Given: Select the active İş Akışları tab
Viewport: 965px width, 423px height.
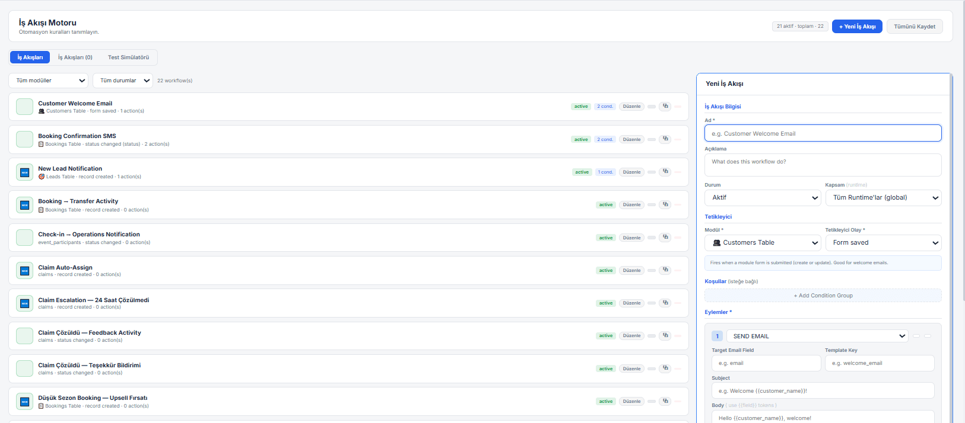Looking at the screenshot, I should click(x=30, y=57).
